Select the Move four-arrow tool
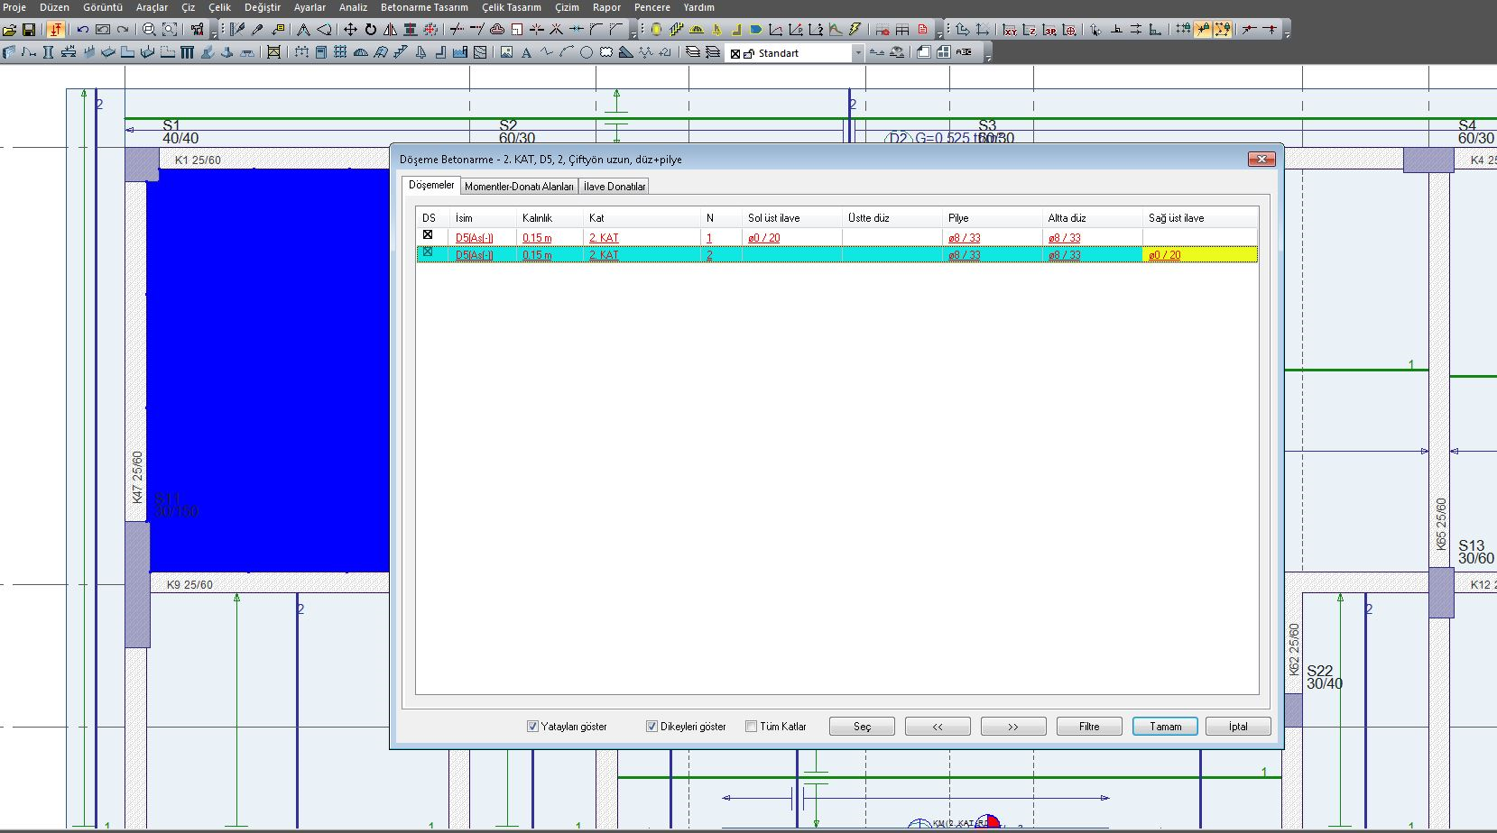This screenshot has height=833, width=1497. [x=351, y=30]
